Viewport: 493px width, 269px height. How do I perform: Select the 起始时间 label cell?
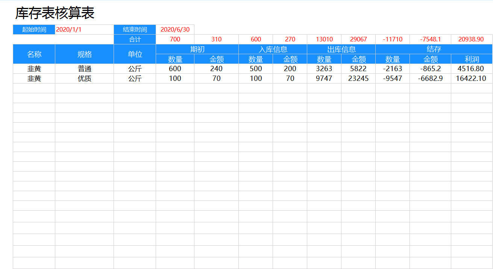pos(34,29)
